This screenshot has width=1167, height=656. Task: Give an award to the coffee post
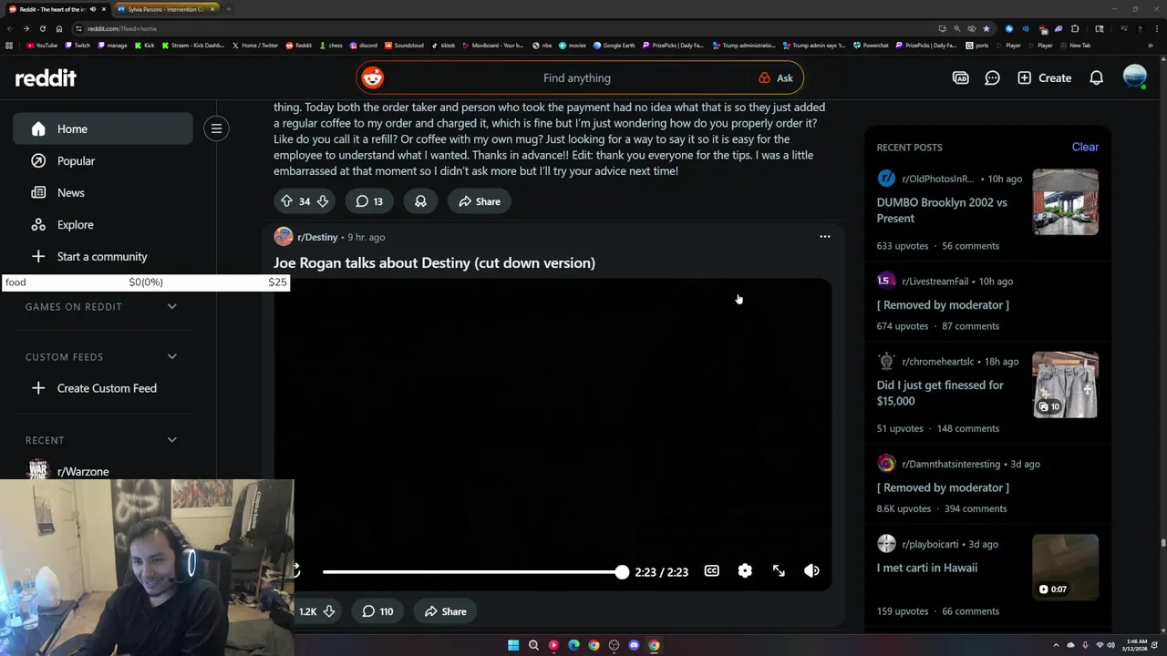(420, 201)
